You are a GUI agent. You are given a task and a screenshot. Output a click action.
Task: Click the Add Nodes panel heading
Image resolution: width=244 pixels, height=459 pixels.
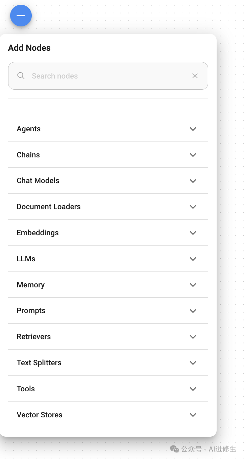point(29,48)
